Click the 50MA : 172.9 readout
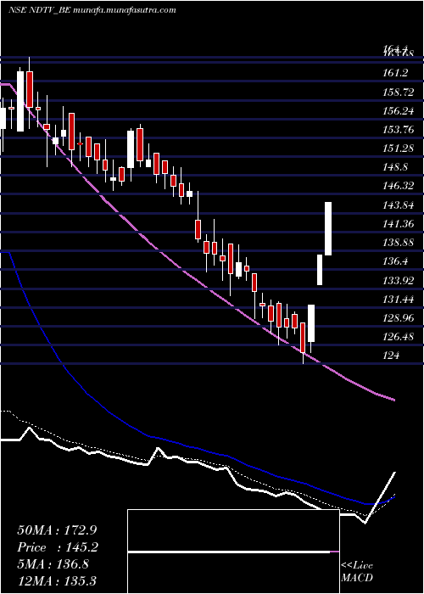The width and height of the screenshot is (424, 594). 53,530
